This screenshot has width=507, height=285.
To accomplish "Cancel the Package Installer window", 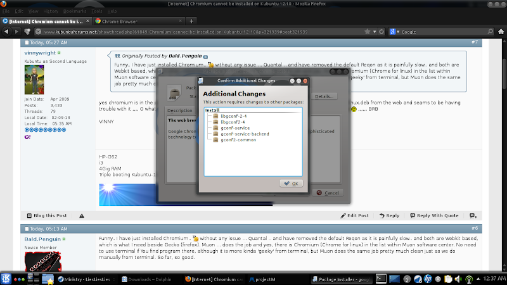I will coord(328,193).
